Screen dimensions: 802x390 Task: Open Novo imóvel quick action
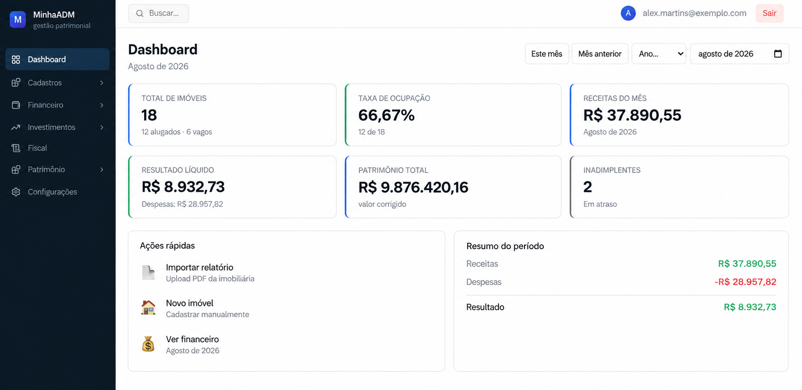point(210,308)
